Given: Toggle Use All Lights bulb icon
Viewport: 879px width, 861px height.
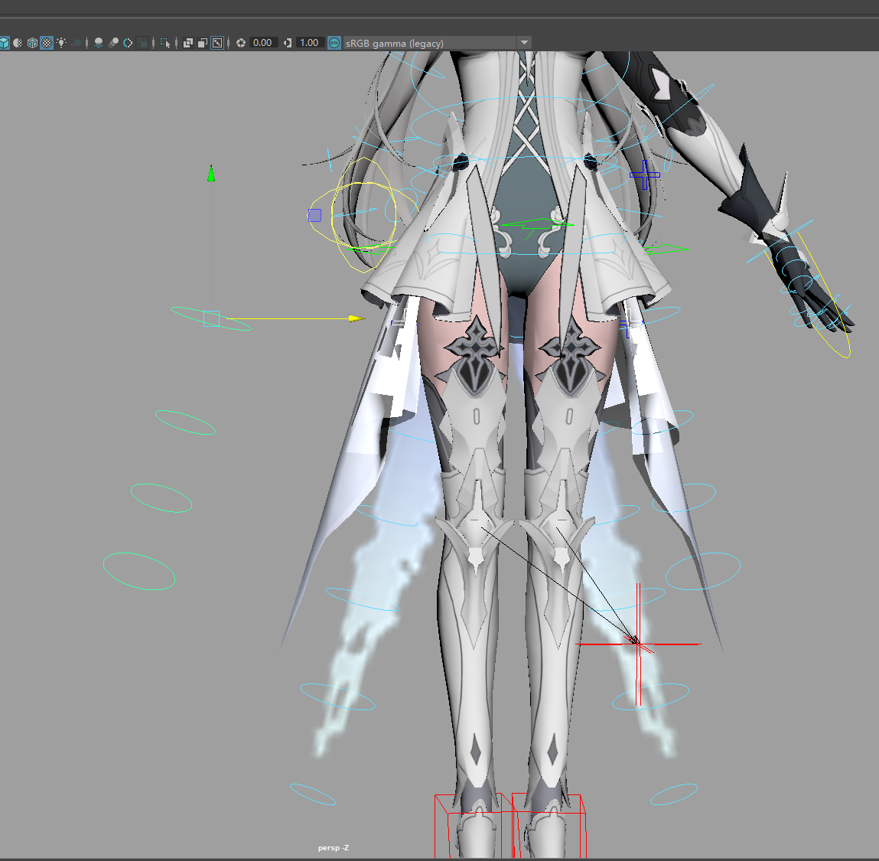Looking at the screenshot, I should click(62, 43).
